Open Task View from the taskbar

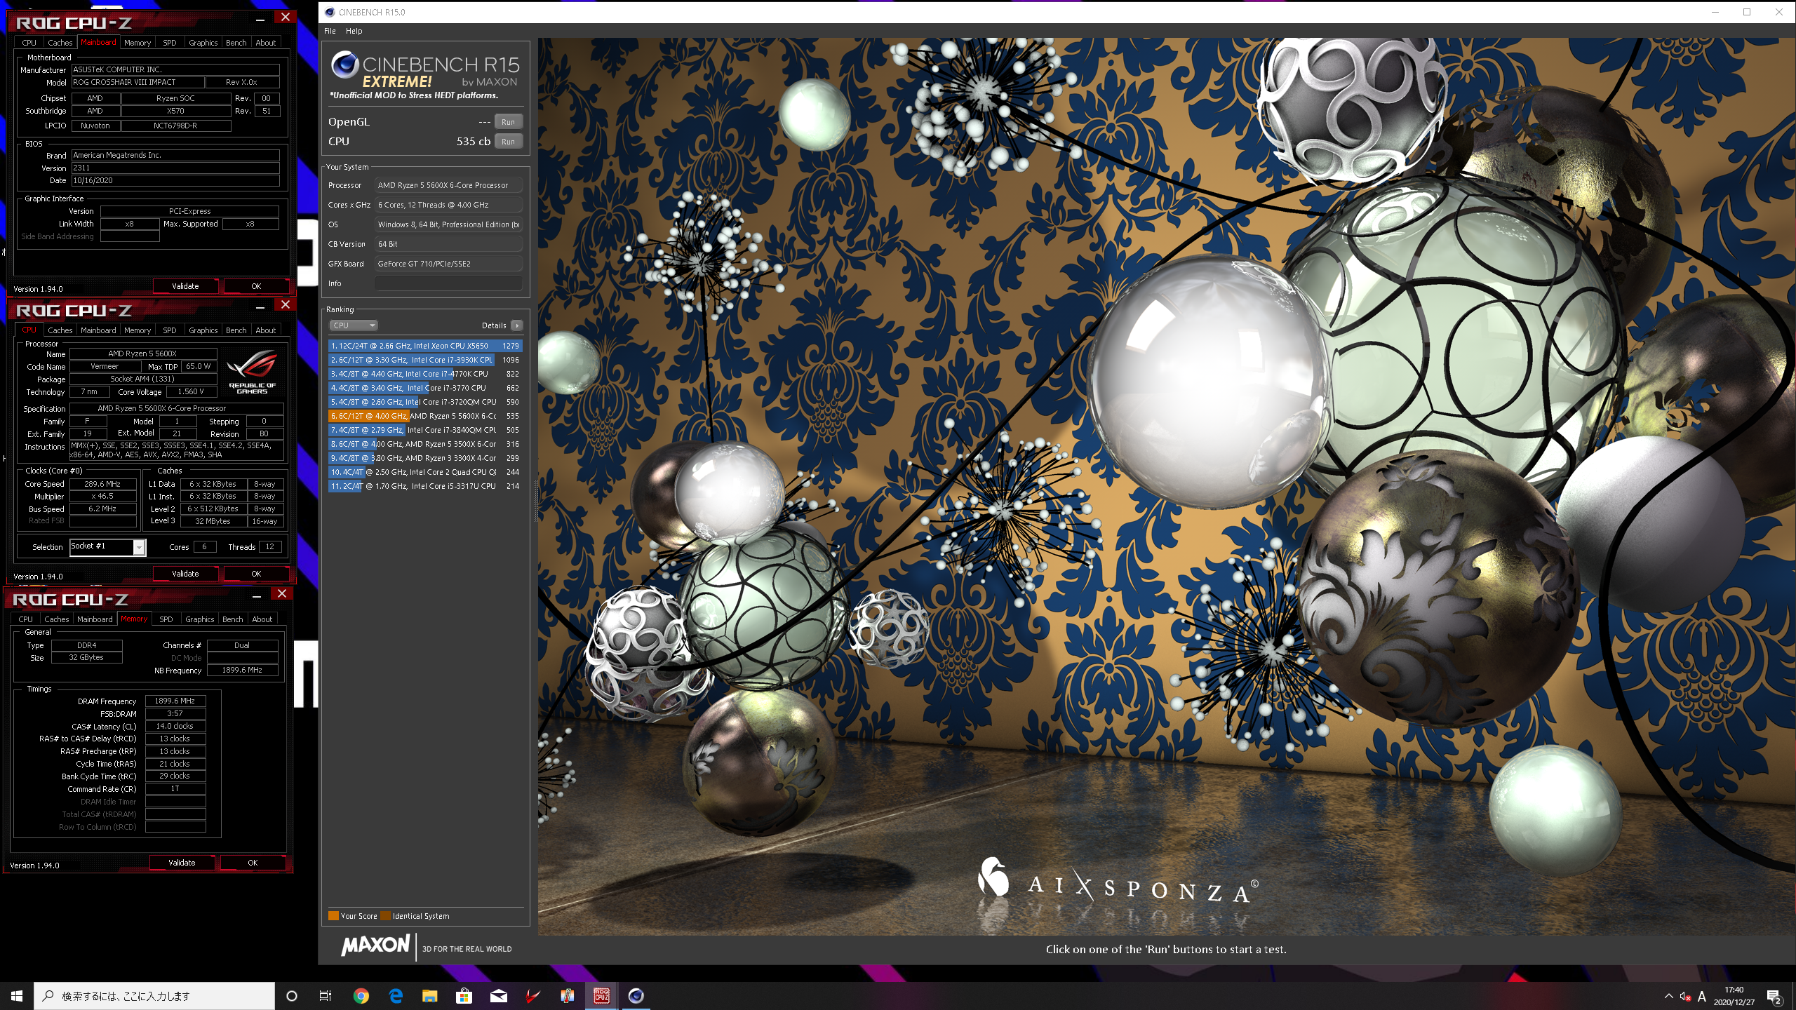pyautogui.click(x=326, y=996)
